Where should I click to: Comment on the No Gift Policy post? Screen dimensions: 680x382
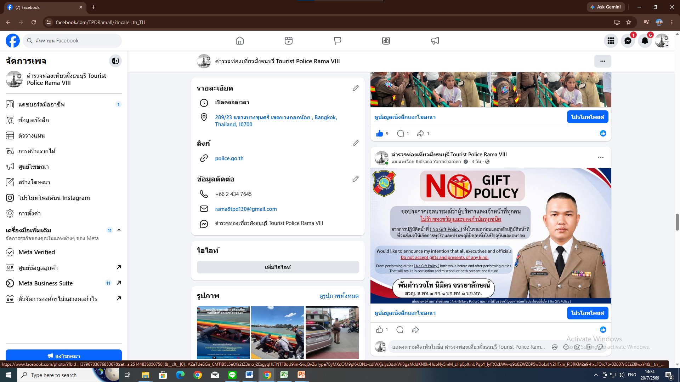click(x=400, y=330)
